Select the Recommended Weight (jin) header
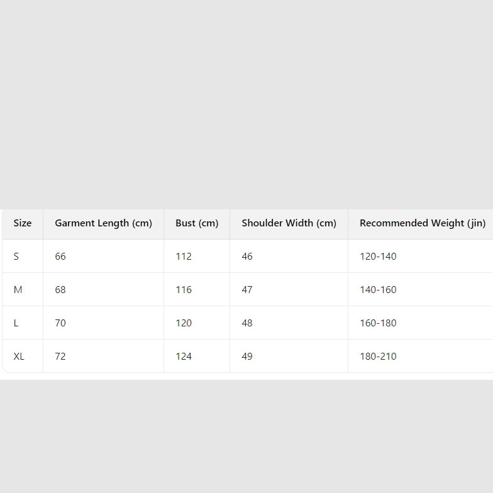The image size is (493, 493). pos(422,223)
